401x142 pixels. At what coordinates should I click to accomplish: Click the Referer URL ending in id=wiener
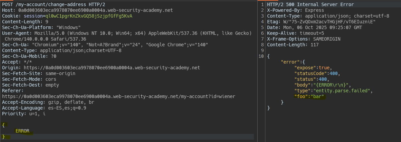pyautogui.click(x=118, y=96)
